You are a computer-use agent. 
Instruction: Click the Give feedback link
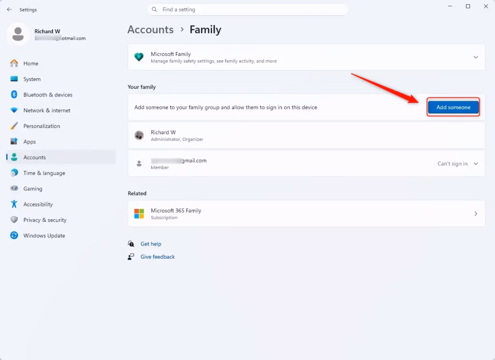pyautogui.click(x=158, y=257)
